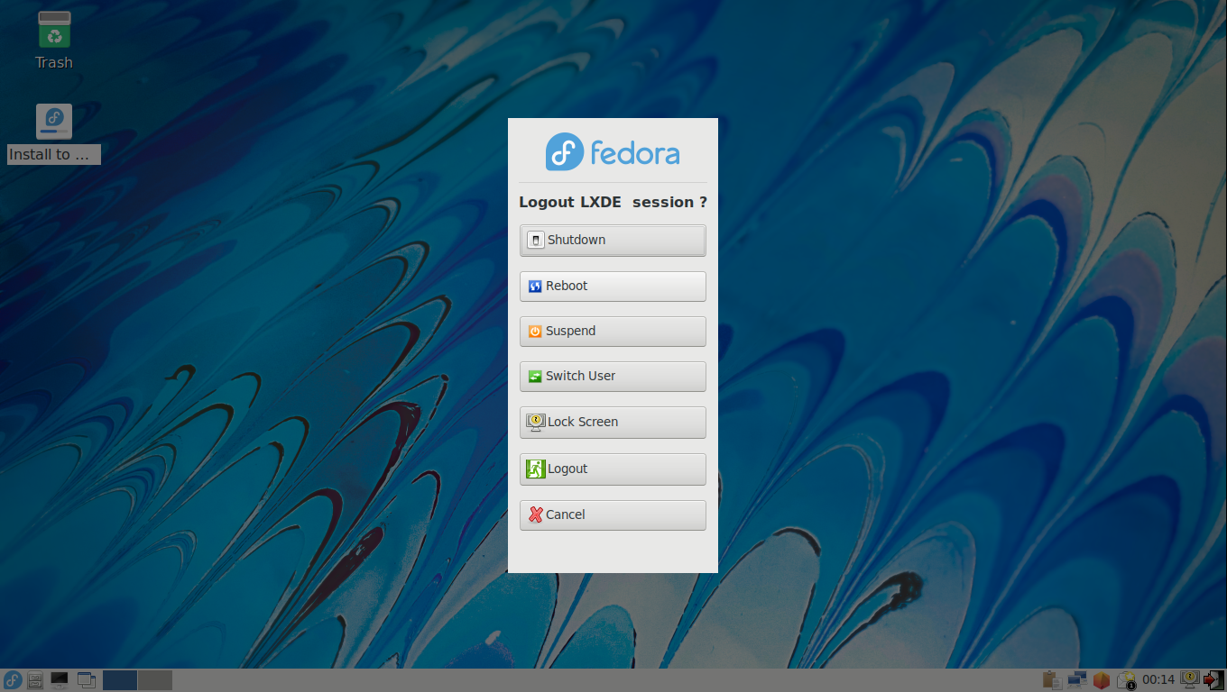1227x692 pixels.
Task: Switch to first workspace in pager
Action: tap(120, 680)
